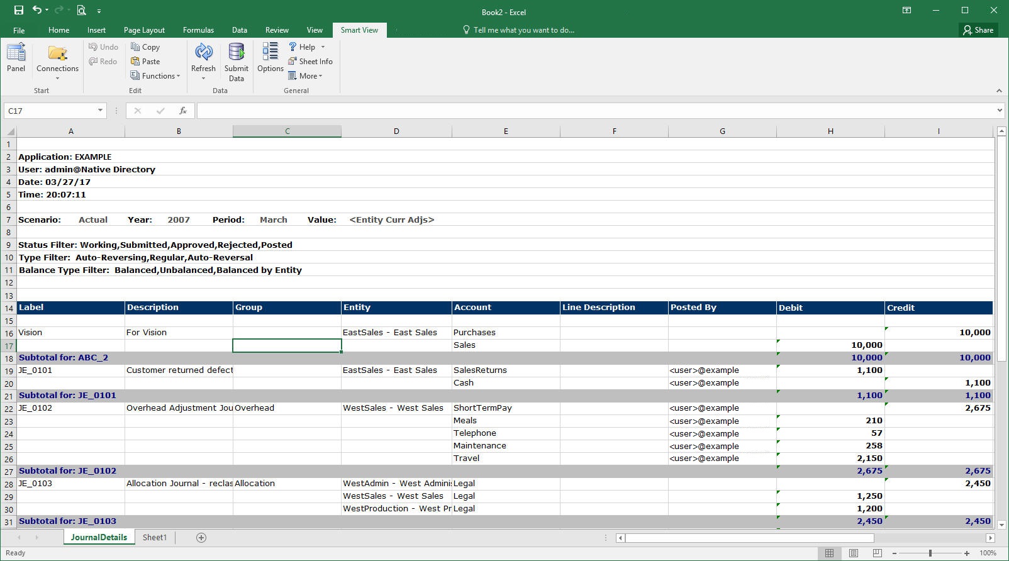Open the Formulas ribbon tab
The image size is (1009, 561).
(x=198, y=30)
